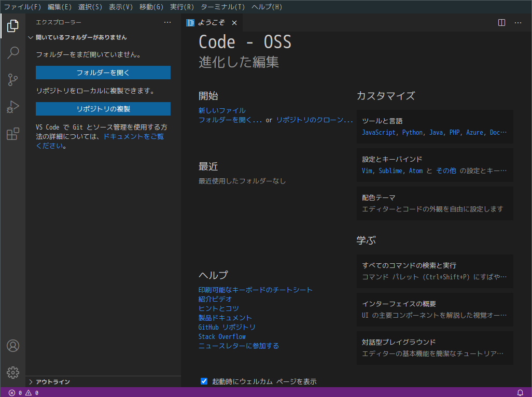Image resolution: width=532 pixels, height=397 pixels.
Task: Open the 選択(S) menu
Action: click(90, 7)
